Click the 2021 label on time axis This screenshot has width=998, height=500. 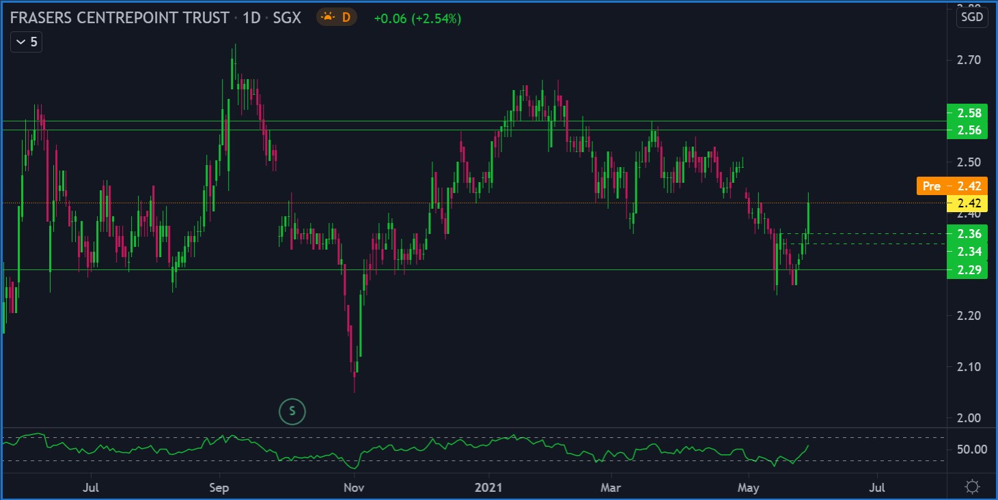coord(489,488)
